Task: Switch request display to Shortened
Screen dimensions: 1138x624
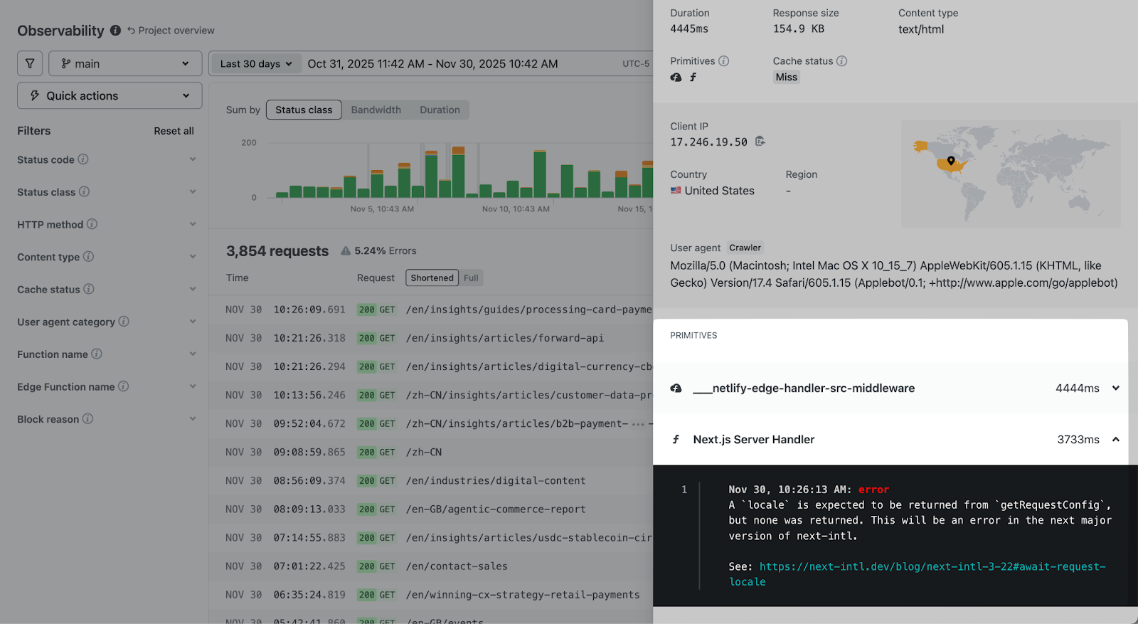Action: pos(432,277)
